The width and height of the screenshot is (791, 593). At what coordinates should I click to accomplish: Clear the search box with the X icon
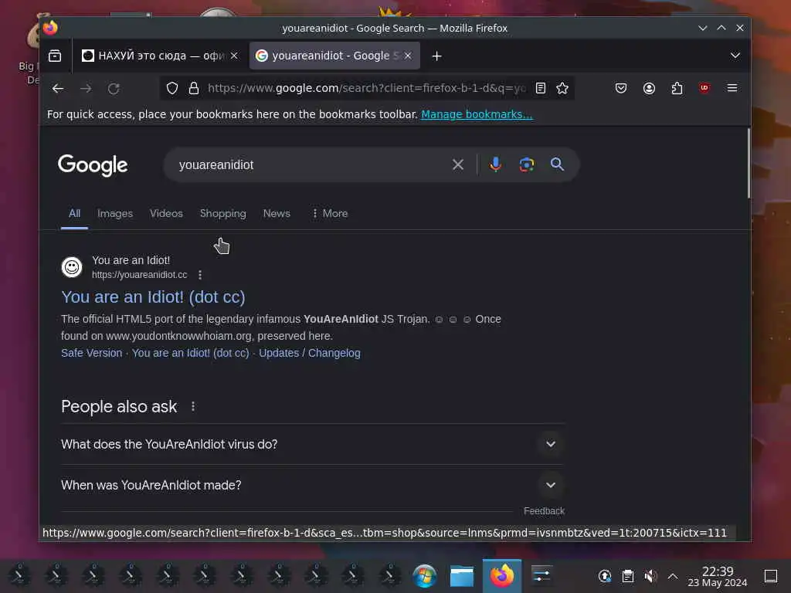pyautogui.click(x=457, y=164)
